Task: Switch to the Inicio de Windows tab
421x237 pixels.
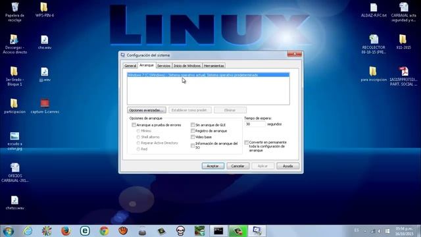Action: pos(187,66)
